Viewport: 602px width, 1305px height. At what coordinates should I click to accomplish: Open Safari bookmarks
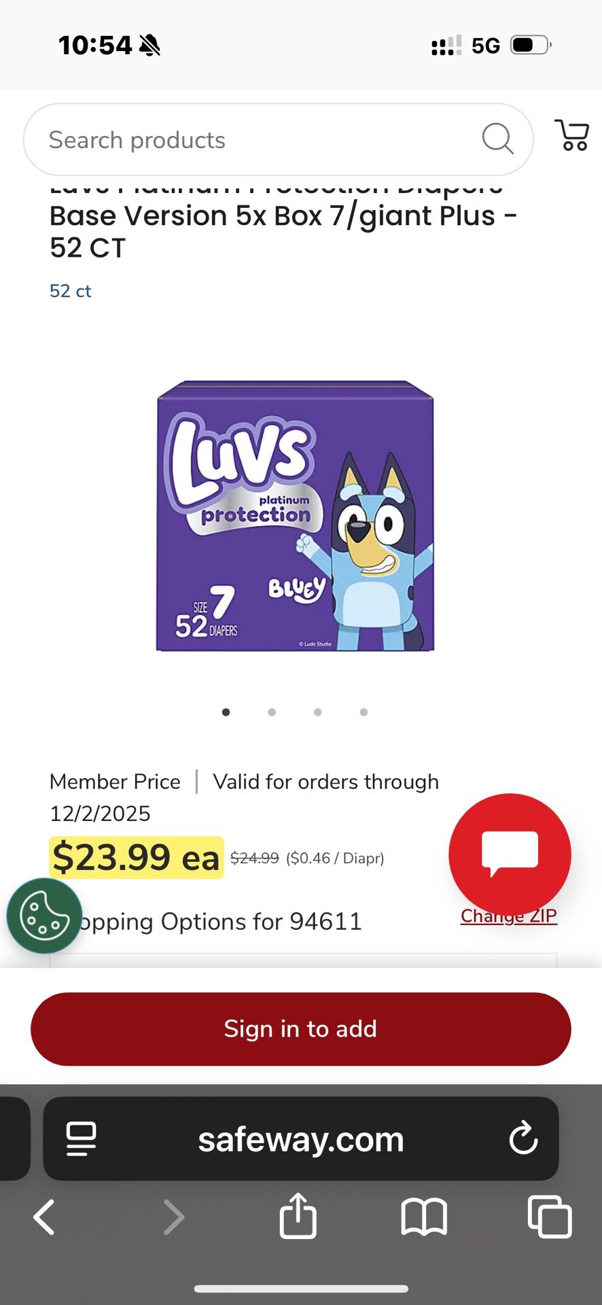pyautogui.click(x=424, y=1217)
